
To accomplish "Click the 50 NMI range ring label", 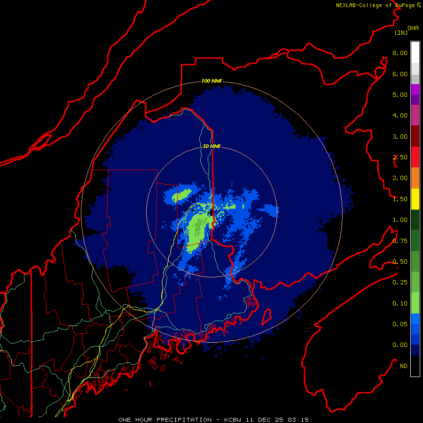I will [211, 146].
